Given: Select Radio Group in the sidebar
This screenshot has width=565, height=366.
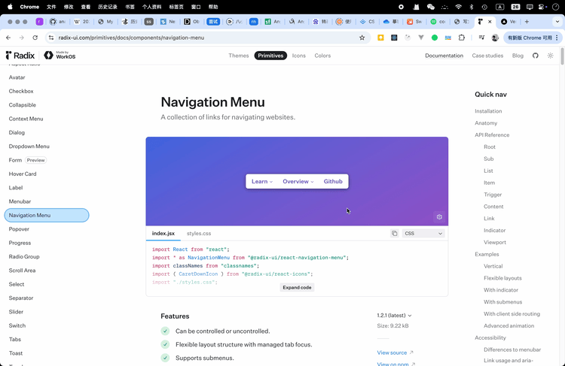Looking at the screenshot, I should coord(47,257).
